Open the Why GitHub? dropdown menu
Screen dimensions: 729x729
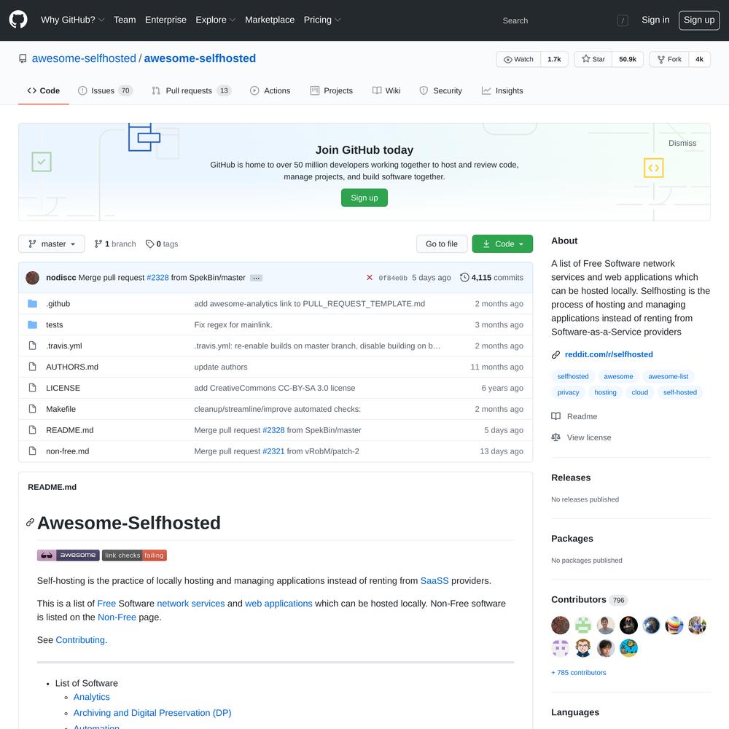point(72,20)
